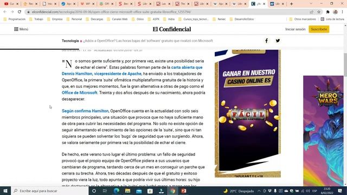The image size is (347, 195).
Task: Open the Tecnología section link
Action: click(70, 41)
